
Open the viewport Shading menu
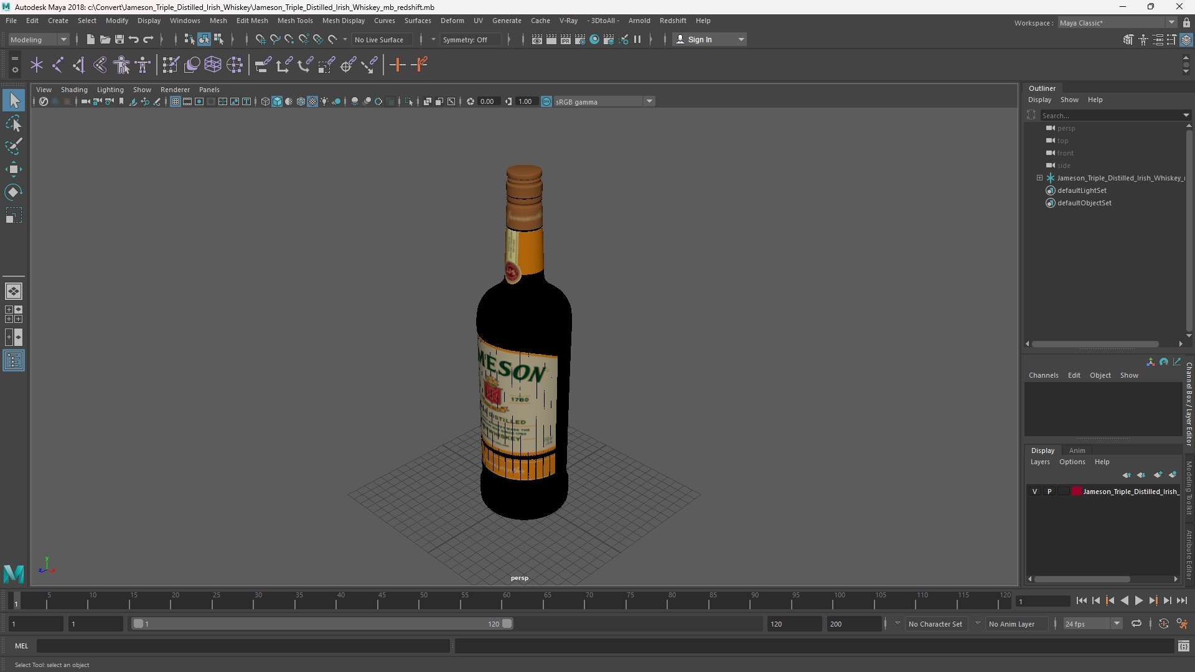click(x=74, y=90)
